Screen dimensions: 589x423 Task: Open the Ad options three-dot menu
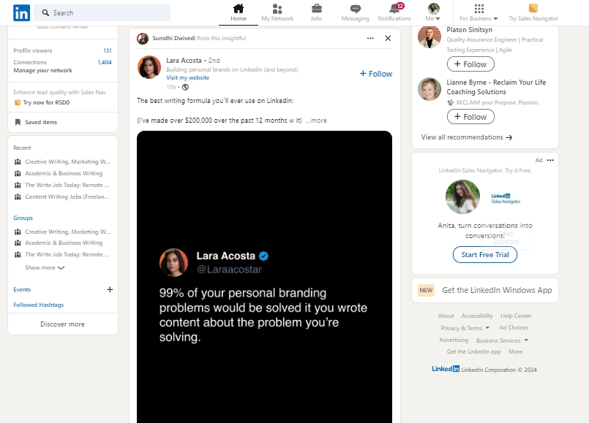550,160
